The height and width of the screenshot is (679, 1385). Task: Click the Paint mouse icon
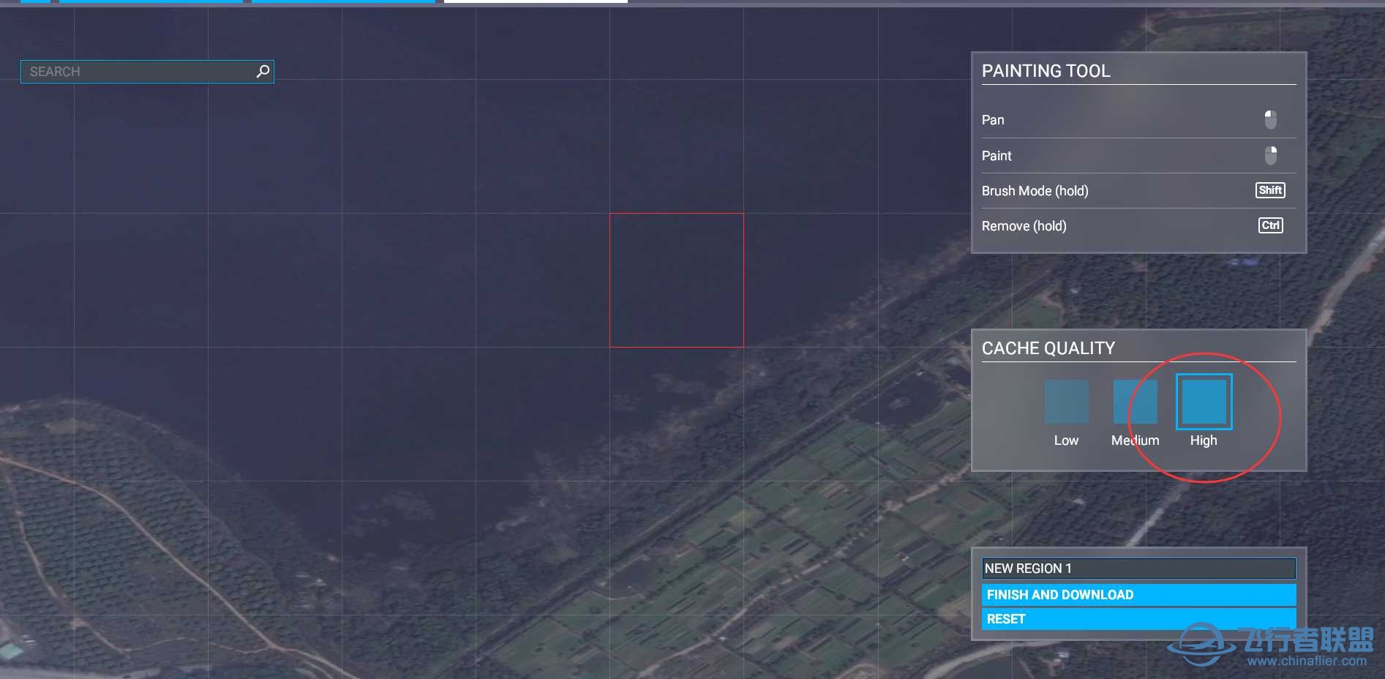pos(1271,155)
